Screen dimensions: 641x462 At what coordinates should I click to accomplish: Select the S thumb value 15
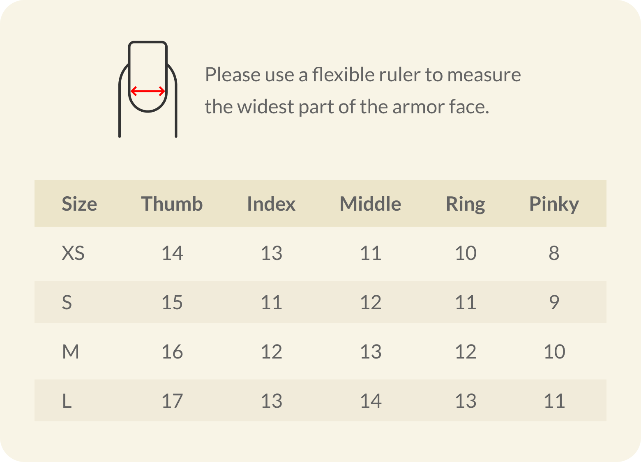click(172, 302)
